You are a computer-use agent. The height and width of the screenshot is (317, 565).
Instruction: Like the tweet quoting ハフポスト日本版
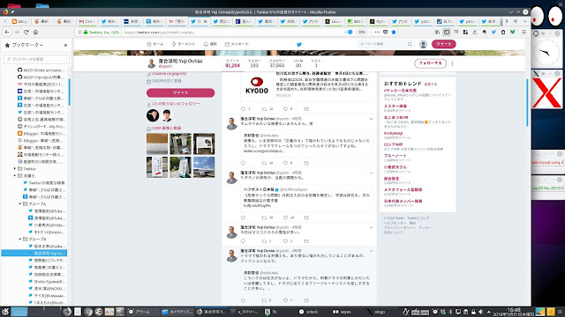(x=285, y=217)
